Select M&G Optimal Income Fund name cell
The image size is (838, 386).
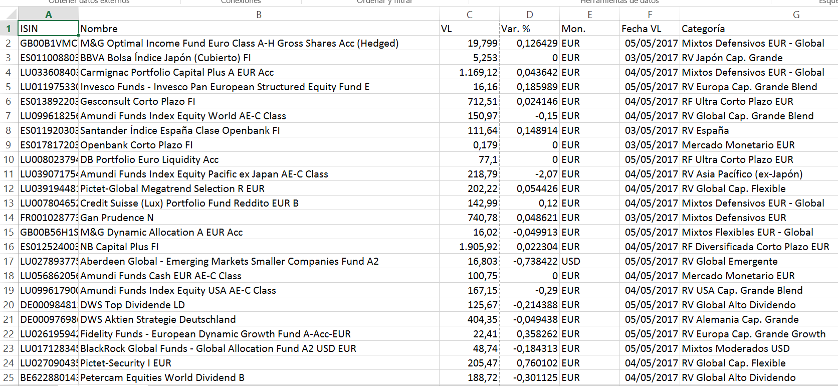[259, 43]
